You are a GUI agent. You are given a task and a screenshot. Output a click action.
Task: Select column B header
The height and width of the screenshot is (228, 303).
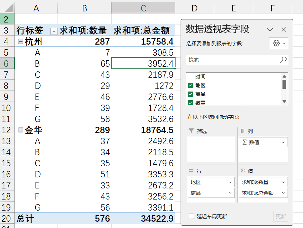(x=85, y=8)
